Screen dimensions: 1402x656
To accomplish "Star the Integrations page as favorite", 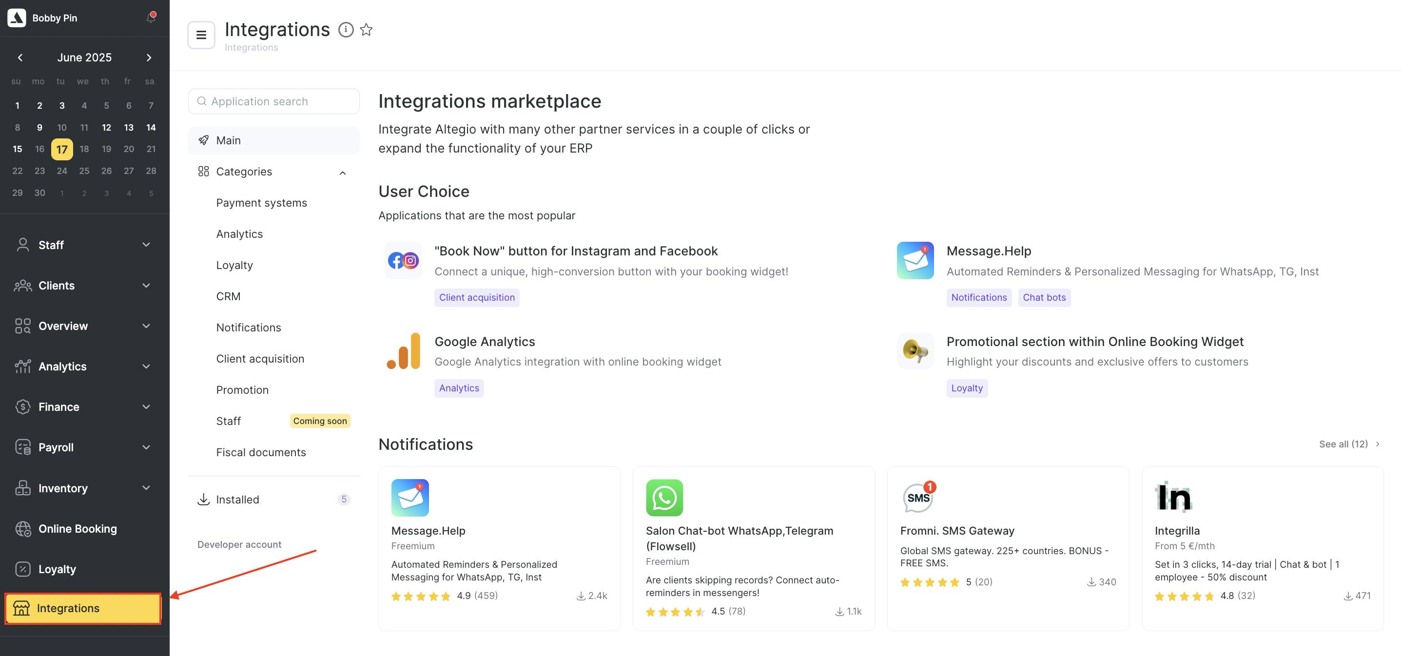I will click(x=366, y=29).
